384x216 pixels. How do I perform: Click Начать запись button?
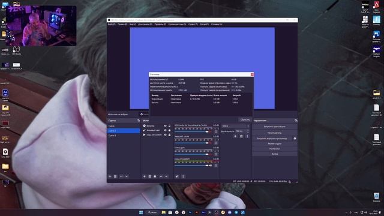[x=275, y=133]
